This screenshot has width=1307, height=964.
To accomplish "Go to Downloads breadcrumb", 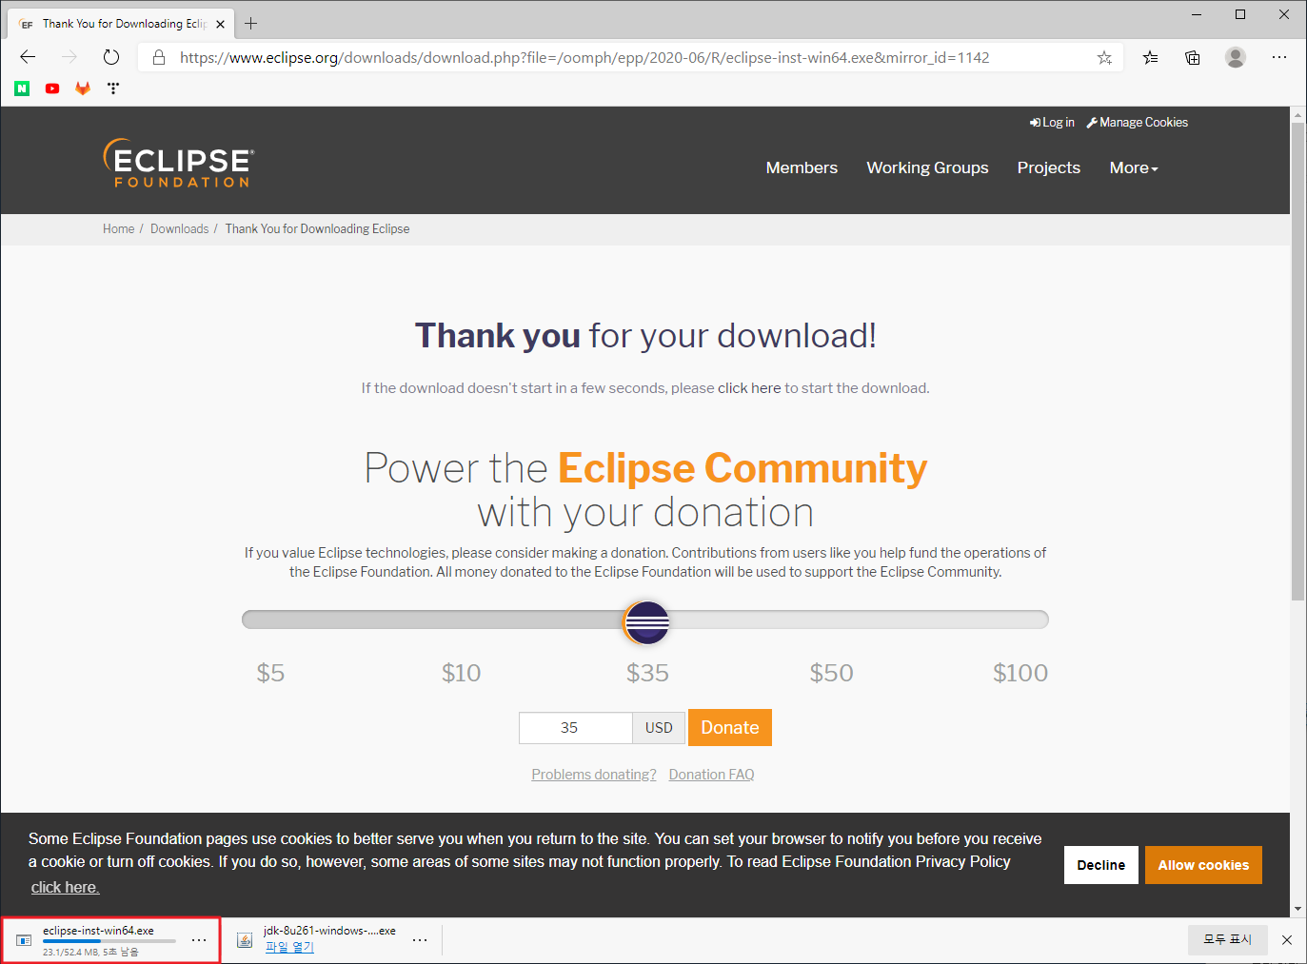I will point(179,228).
